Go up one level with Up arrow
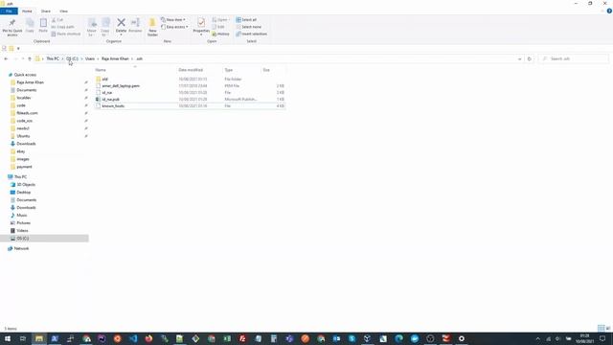 tap(30, 58)
